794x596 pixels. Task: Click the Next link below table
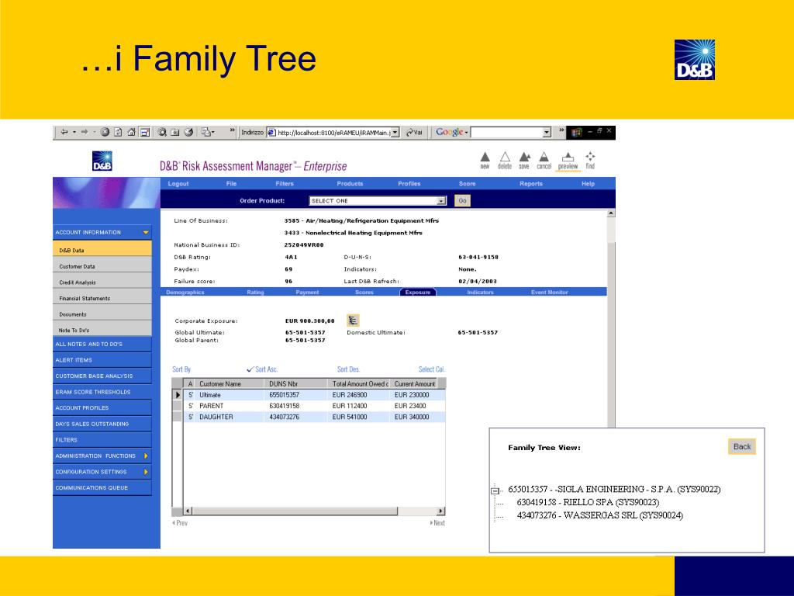click(437, 522)
